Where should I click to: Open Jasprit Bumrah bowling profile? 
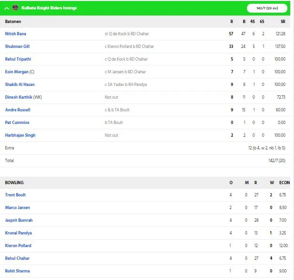19,220
